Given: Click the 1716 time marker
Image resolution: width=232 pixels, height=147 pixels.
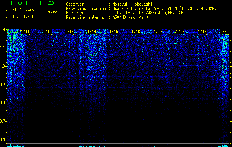Looking at the screenshot, I should pos(136,32).
